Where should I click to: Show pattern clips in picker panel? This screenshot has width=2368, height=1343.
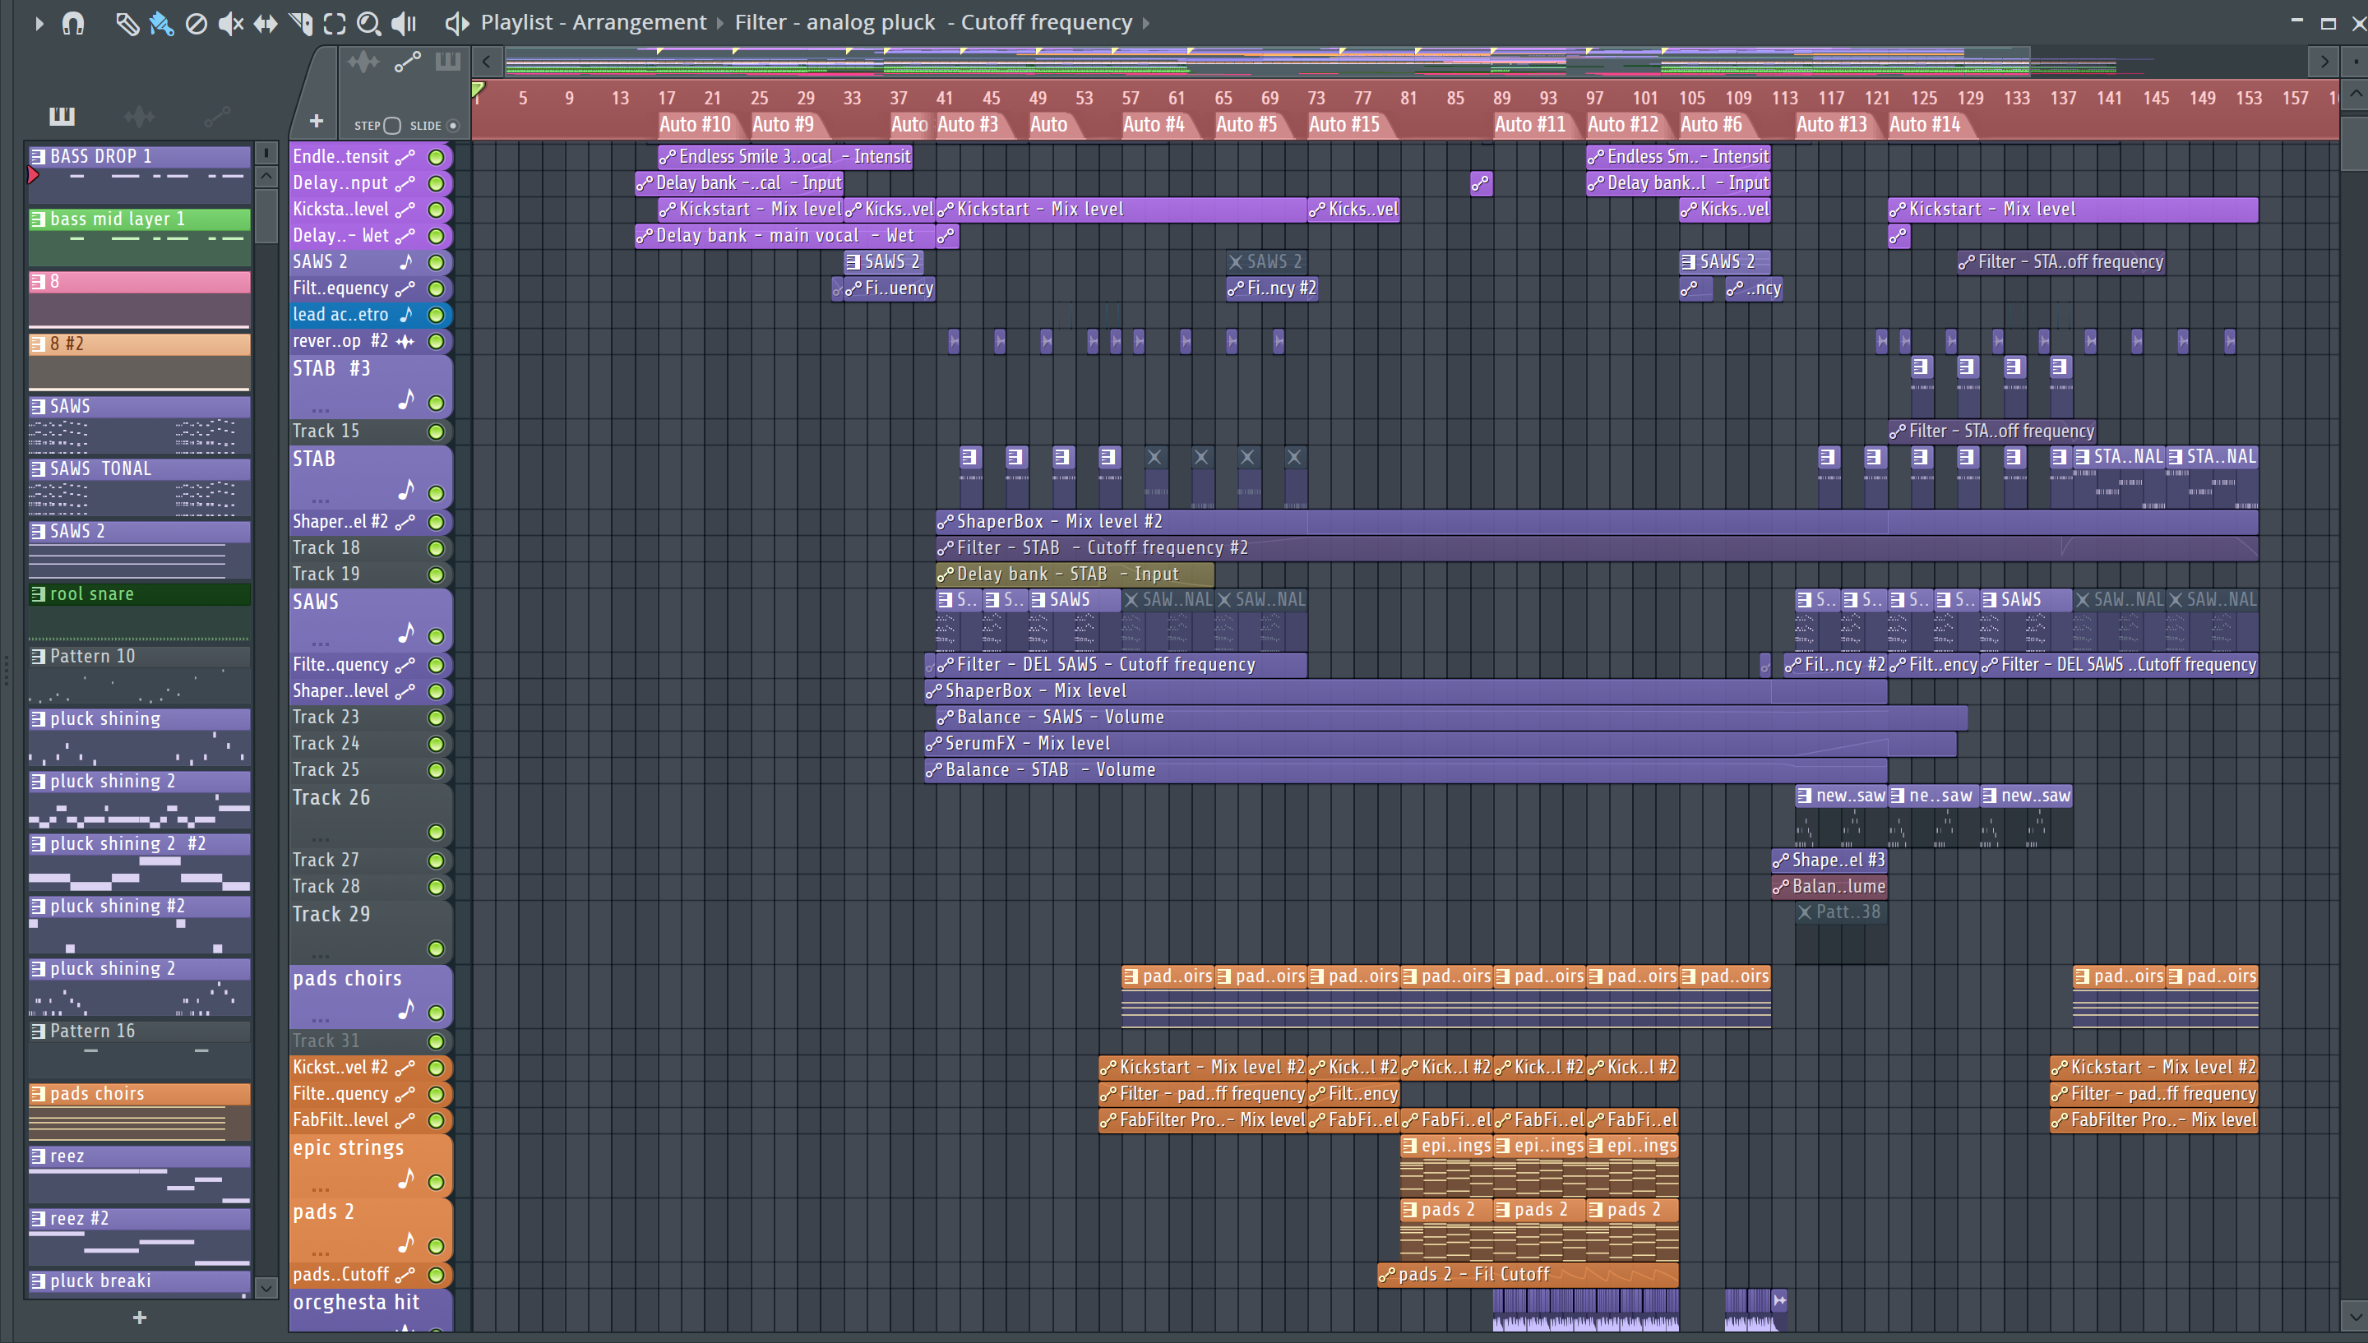coord(61,116)
